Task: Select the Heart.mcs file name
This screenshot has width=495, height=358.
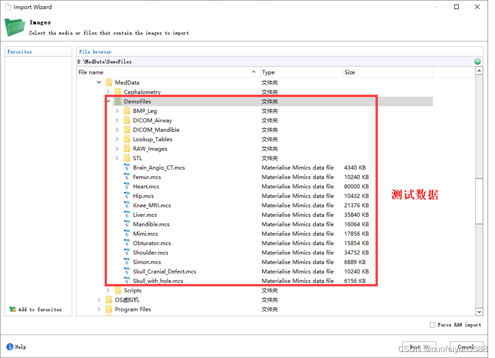Action: coord(146,187)
